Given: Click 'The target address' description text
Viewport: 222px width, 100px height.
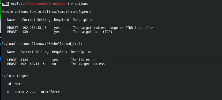Looking at the screenshot, I should pyautogui.click(x=88, y=64).
